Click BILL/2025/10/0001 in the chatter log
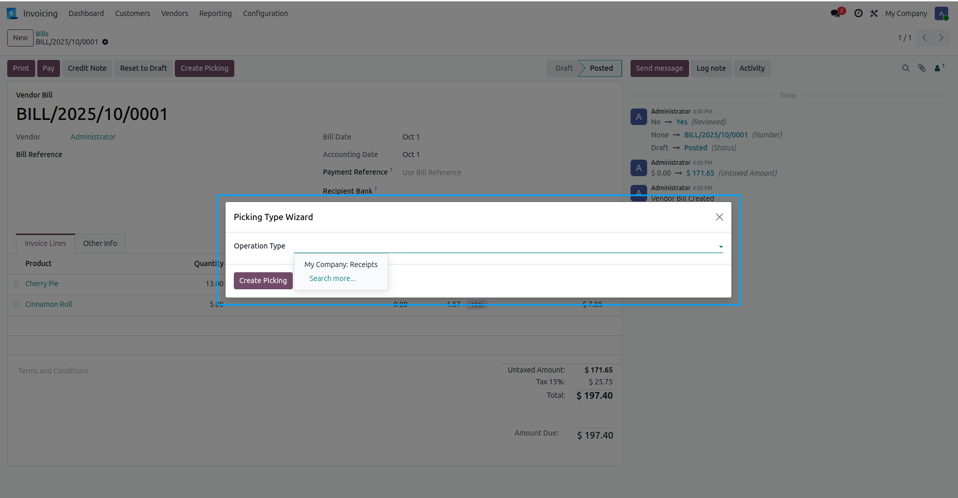 point(716,135)
